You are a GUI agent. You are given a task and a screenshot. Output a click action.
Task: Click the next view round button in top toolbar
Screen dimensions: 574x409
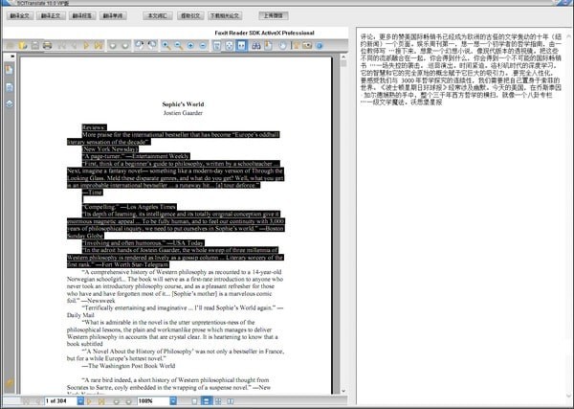(125, 46)
